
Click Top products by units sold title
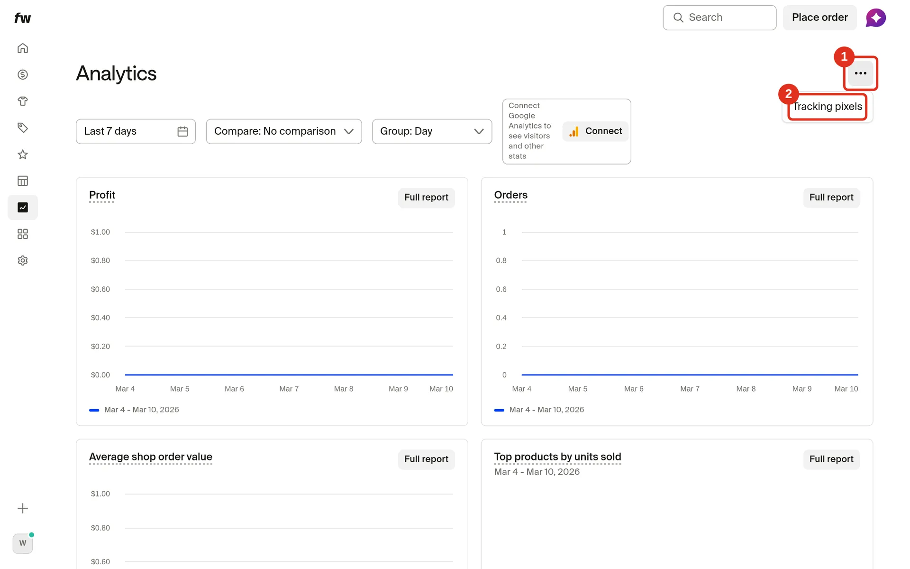557,457
